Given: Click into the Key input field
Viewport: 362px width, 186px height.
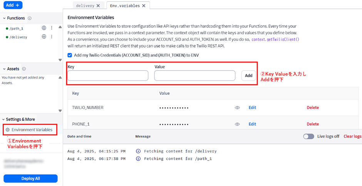Looking at the screenshot, I should point(108,75).
